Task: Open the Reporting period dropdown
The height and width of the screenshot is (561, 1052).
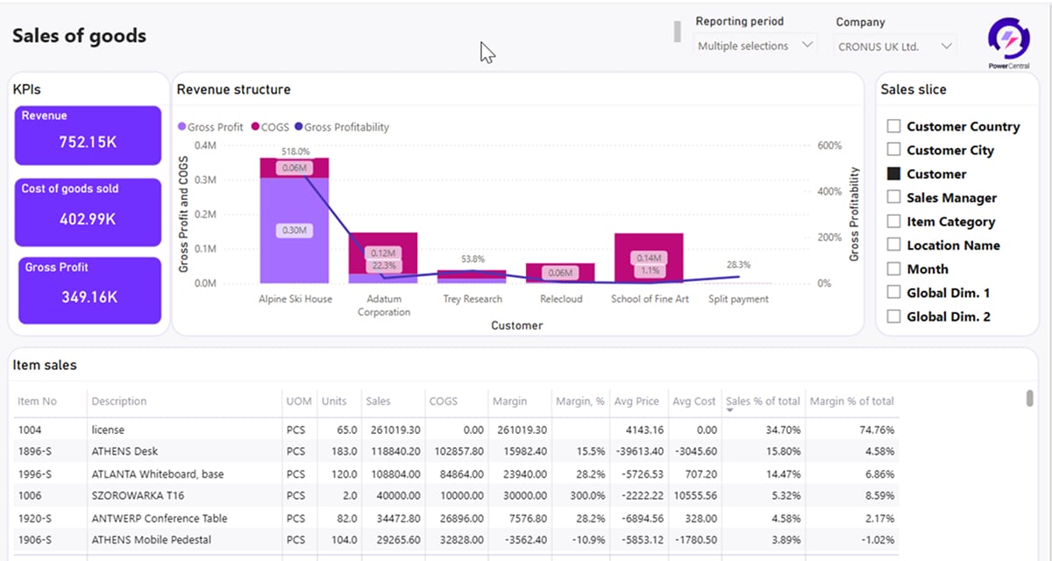Action: pos(755,46)
